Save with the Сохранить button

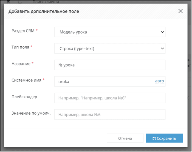[164, 138]
